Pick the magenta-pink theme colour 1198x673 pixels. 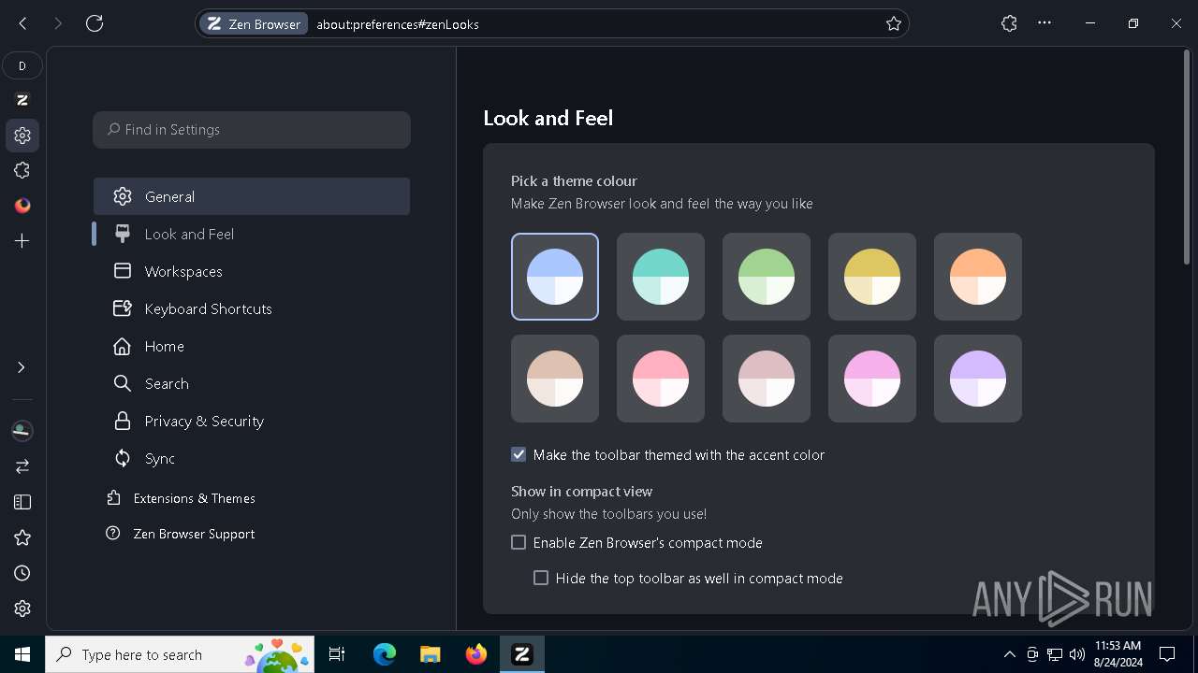pos(872,379)
